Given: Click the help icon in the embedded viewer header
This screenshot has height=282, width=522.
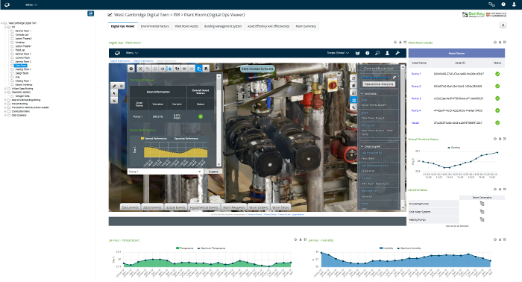Looking at the screenshot, I should click(x=367, y=53).
